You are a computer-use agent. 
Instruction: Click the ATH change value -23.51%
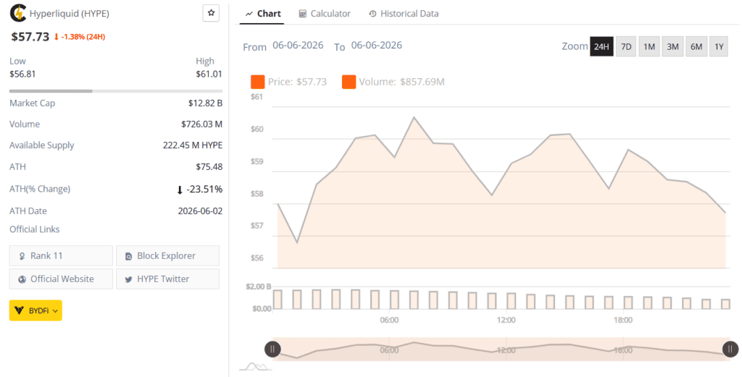pyautogui.click(x=204, y=190)
